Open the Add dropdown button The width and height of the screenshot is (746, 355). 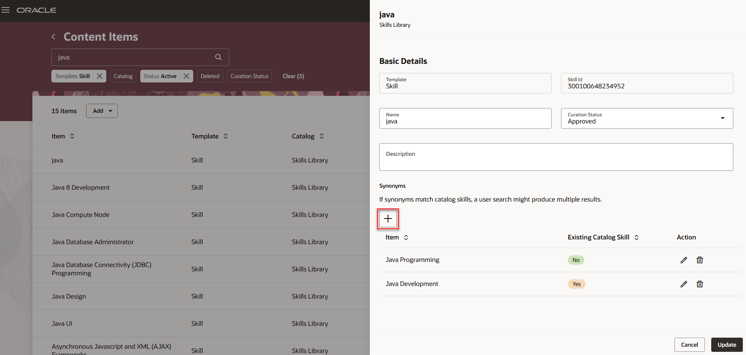[102, 111]
